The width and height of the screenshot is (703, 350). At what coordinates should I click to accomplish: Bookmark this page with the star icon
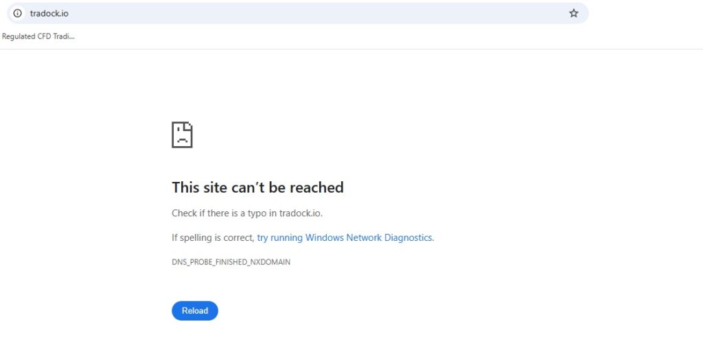573,13
